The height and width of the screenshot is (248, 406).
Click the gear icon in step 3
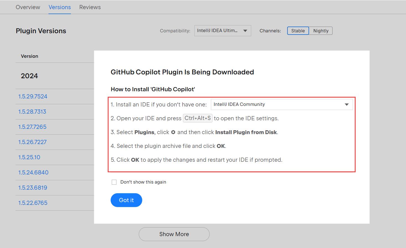173,132
